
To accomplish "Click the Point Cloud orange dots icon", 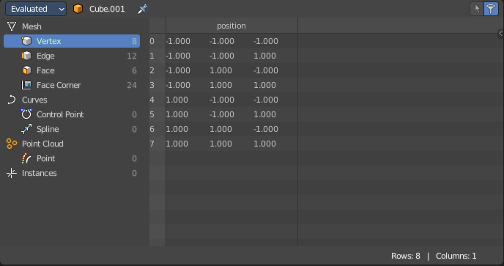I will tap(12, 144).
